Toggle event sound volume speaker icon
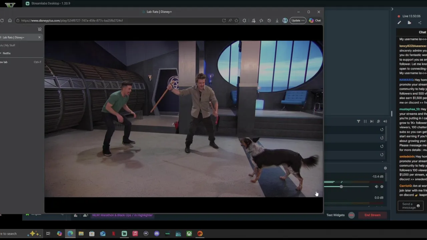The height and width of the screenshot is (240, 427). click(x=385, y=122)
